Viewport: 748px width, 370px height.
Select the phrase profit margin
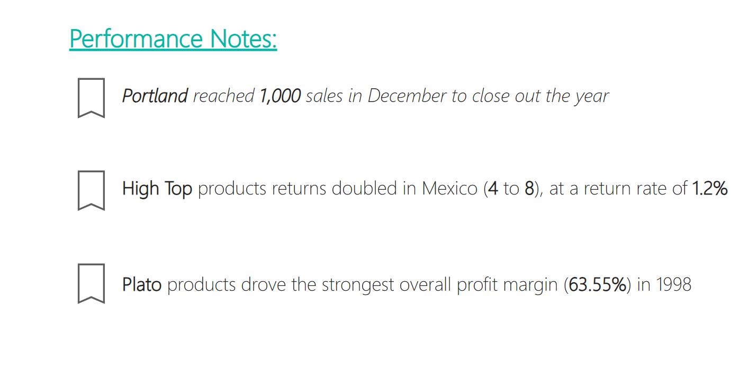coord(507,285)
